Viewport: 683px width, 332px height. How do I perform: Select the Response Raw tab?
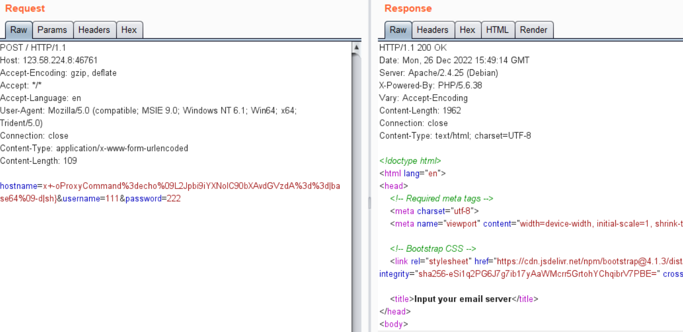pyautogui.click(x=398, y=30)
